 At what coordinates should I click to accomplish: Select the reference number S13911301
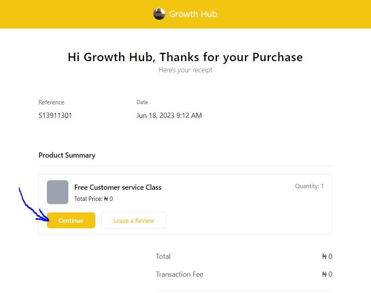55,116
